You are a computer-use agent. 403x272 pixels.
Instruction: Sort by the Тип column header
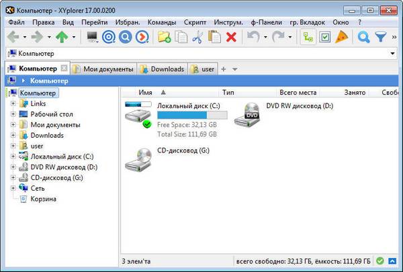228,93
